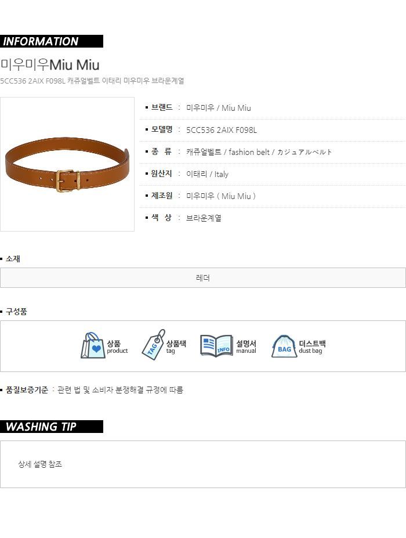Click the tag label icon

[153, 345]
